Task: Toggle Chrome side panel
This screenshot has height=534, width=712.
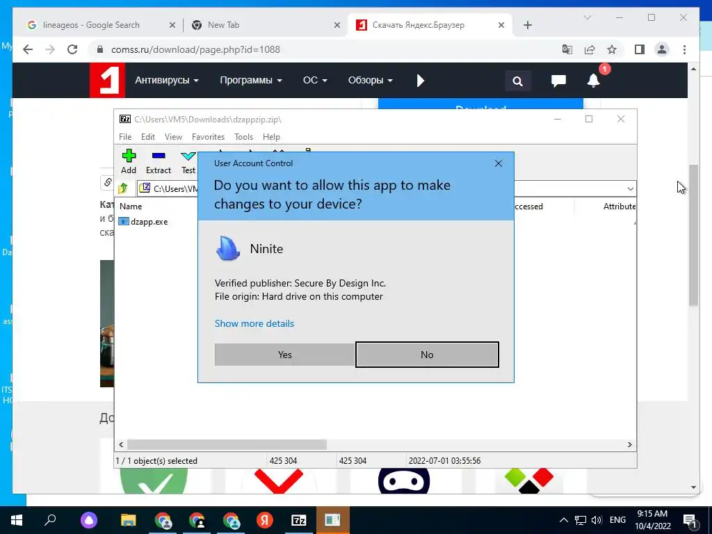Action: (x=640, y=49)
